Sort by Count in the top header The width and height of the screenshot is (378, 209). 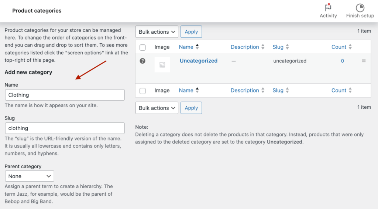(x=339, y=47)
